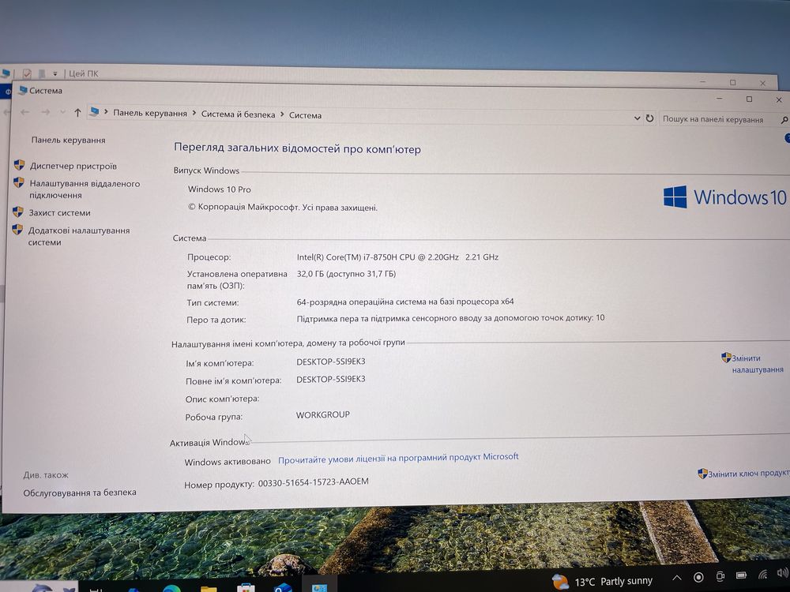Click circular tray icon after the chevron
Viewport: 790px width, 592px height.
698,577
